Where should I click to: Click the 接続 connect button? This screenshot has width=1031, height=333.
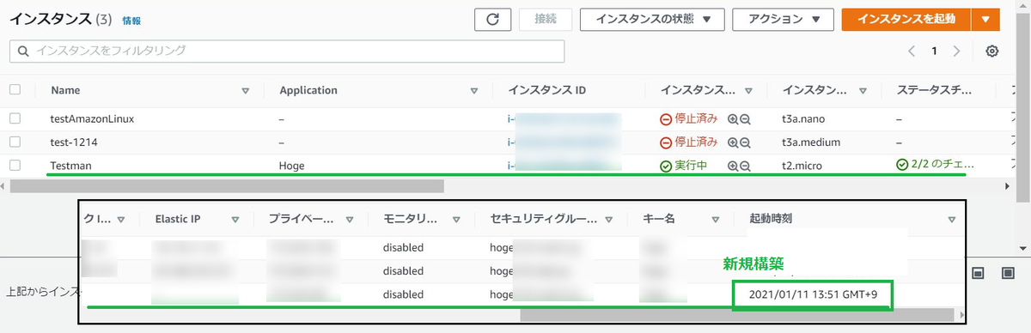(x=546, y=20)
